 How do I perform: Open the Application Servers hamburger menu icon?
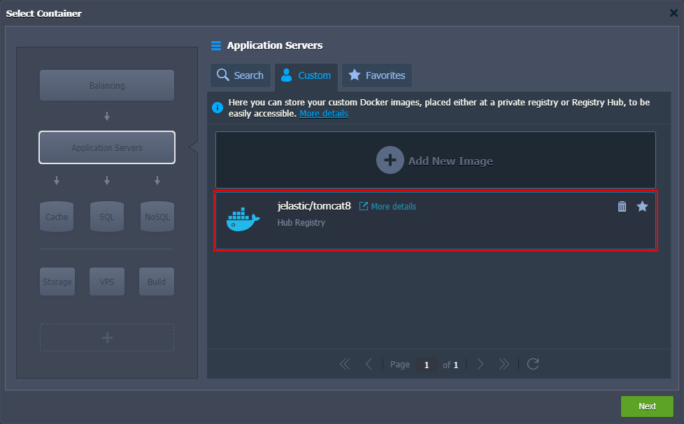(216, 45)
